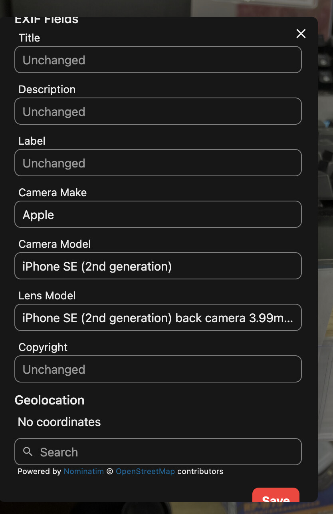This screenshot has height=514, width=333.
Task: Focus the Copyright input field
Action: pos(158,369)
